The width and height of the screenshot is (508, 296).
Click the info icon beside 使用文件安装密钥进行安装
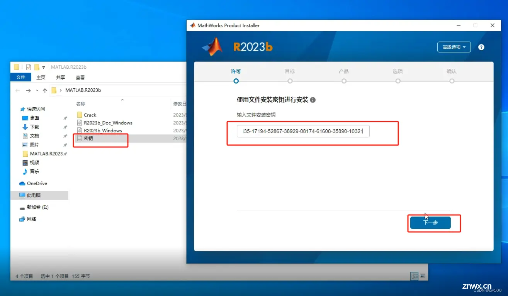pyautogui.click(x=313, y=100)
